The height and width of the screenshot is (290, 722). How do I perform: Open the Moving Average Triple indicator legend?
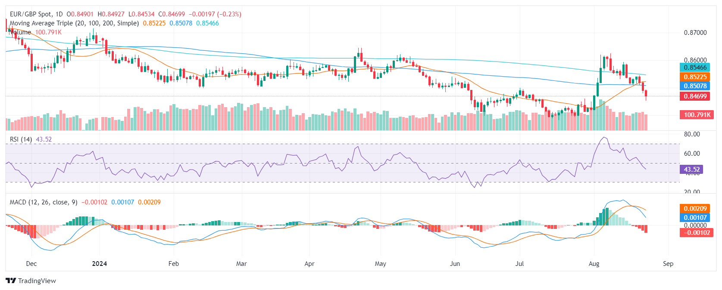(74, 23)
